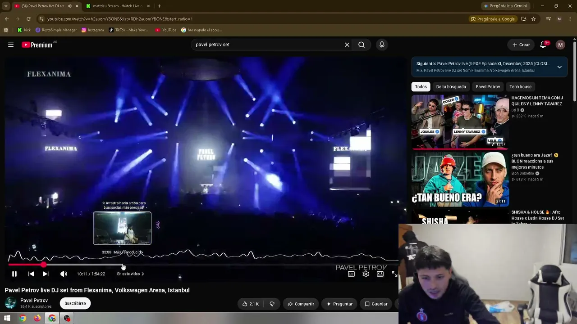This screenshot has height=324, width=577.
Task: Open the tab search dropdown
Action: pyautogui.click(x=6, y=6)
